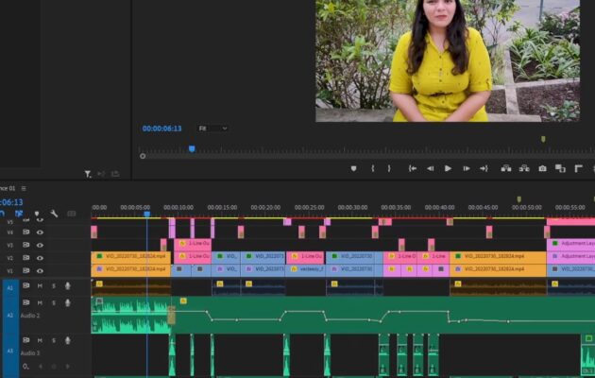
Task: Click Play in the Program Monitor
Action: pos(448,168)
